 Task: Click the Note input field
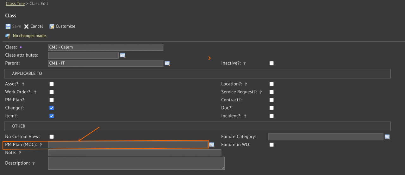[x=134, y=153]
